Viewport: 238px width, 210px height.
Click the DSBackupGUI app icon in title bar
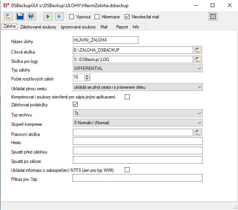[x=6, y=5]
